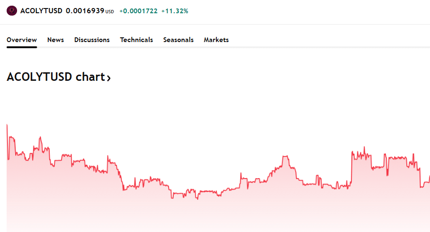
Task: Click the mid-chart peak of the price line
Action: click(x=286, y=156)
